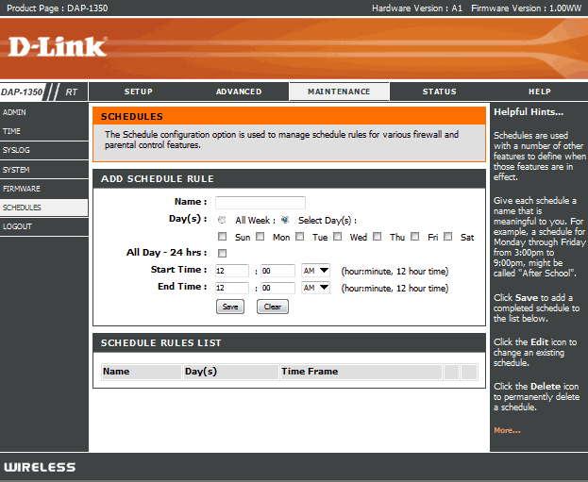Go to the Status tab
The height and width of the screenshot is (482, 588).
439,91
